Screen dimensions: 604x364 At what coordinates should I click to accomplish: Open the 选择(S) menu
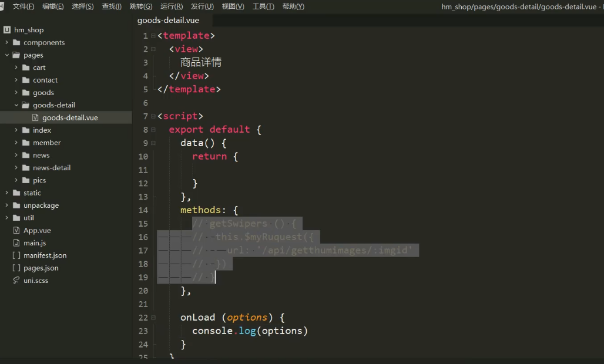pos(82,6)
